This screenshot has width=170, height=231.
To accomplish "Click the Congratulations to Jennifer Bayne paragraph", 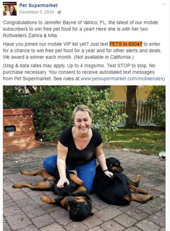I will pos(81,29).
